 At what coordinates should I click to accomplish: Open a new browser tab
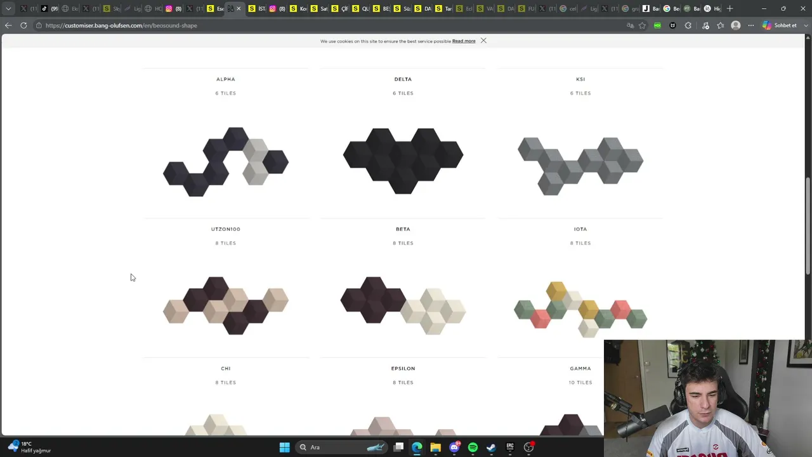730,8
